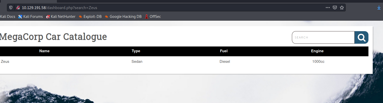Bookmark this page with the star icon
This screenshot has width=383, height=103.
click(342, 8)
